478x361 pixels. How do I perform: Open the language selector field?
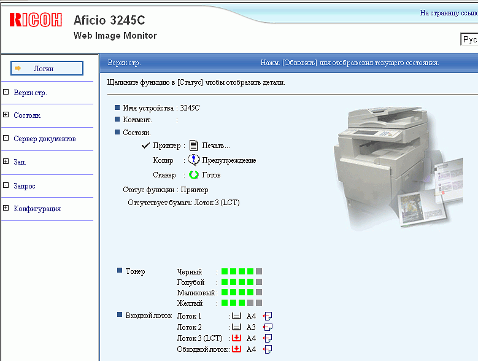click(x=469, y=39)
